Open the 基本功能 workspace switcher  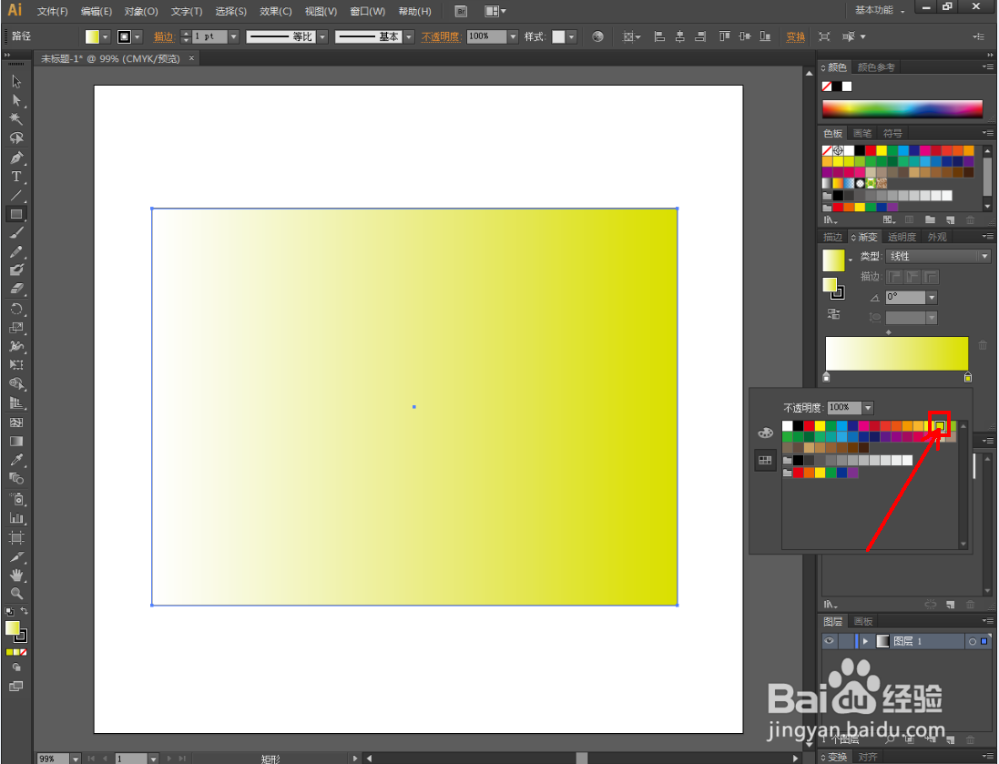[x=879, y=10]
